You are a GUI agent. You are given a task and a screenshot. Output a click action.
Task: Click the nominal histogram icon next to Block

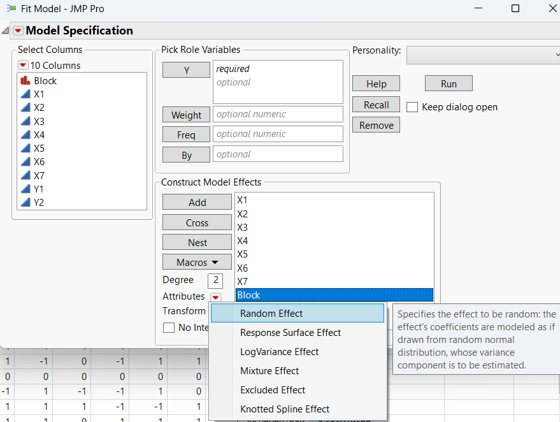[x=26, y=80]
